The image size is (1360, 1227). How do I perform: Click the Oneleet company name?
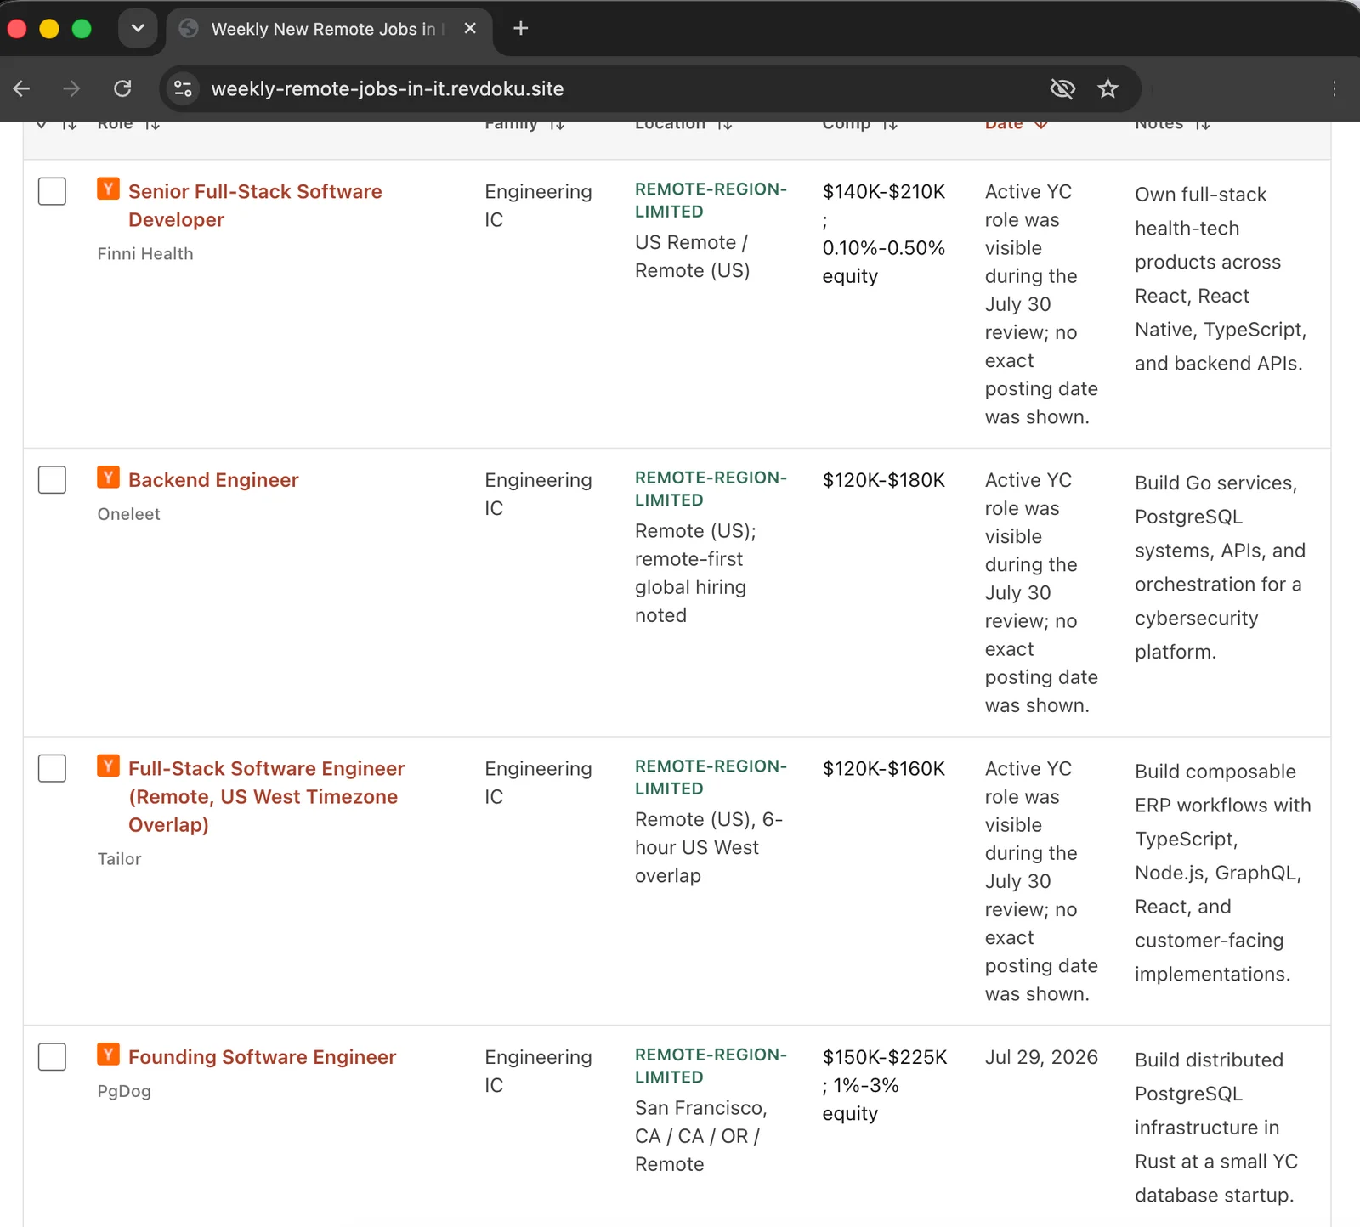[x=128, y=514]
